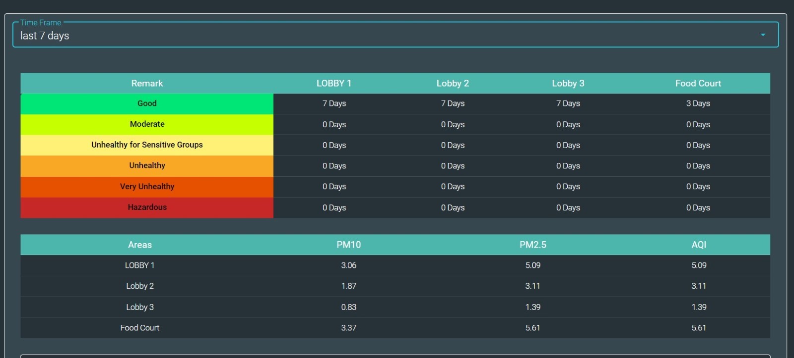
Task: Select the LOBBY 1 column header
Action: [x=334, y=83]
